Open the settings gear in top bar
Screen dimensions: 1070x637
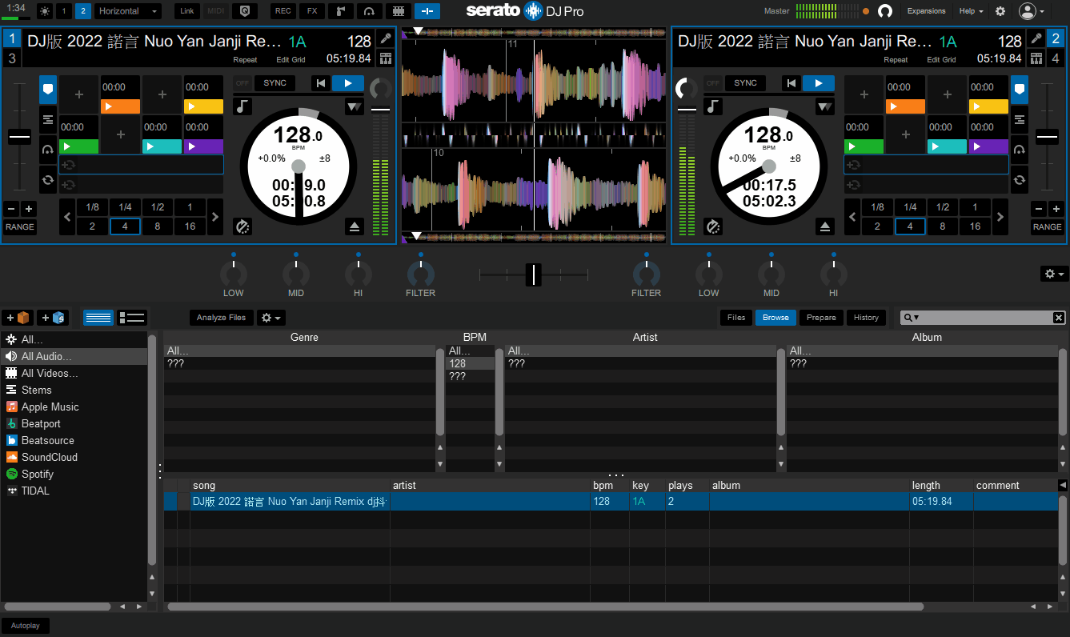(1000, 11)
